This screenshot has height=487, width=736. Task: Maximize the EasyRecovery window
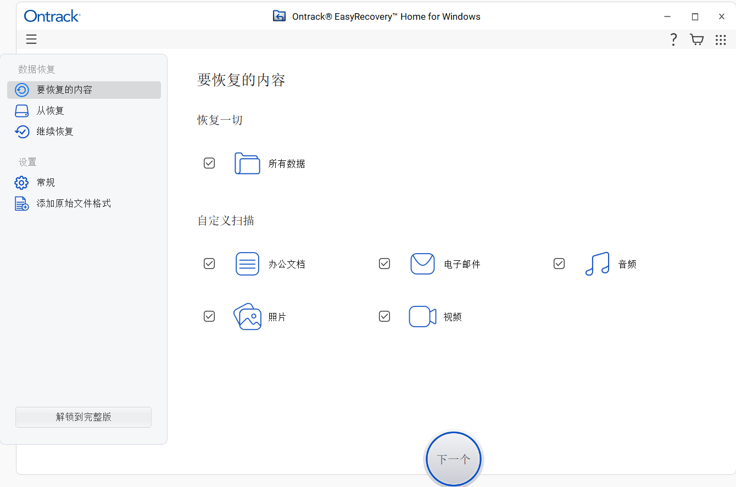[695, 16]
